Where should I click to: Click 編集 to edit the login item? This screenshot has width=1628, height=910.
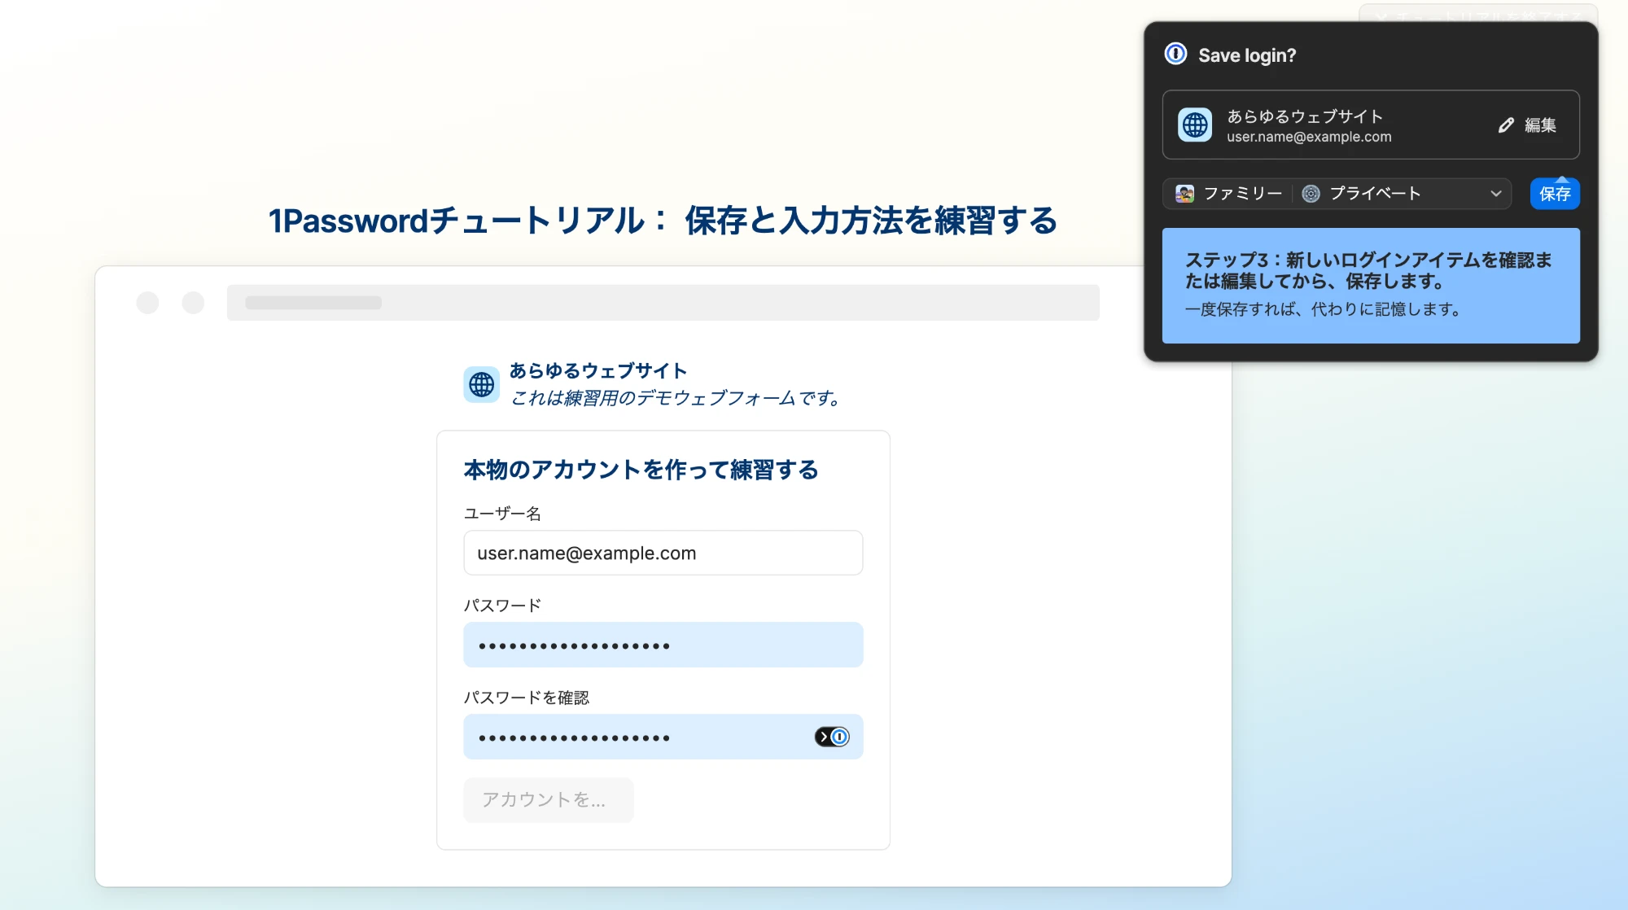point(1528,125)
